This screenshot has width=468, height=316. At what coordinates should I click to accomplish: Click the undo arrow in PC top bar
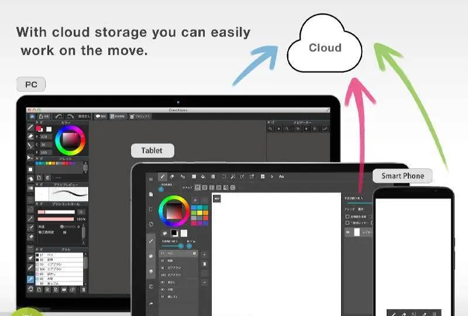coord(59,116)
